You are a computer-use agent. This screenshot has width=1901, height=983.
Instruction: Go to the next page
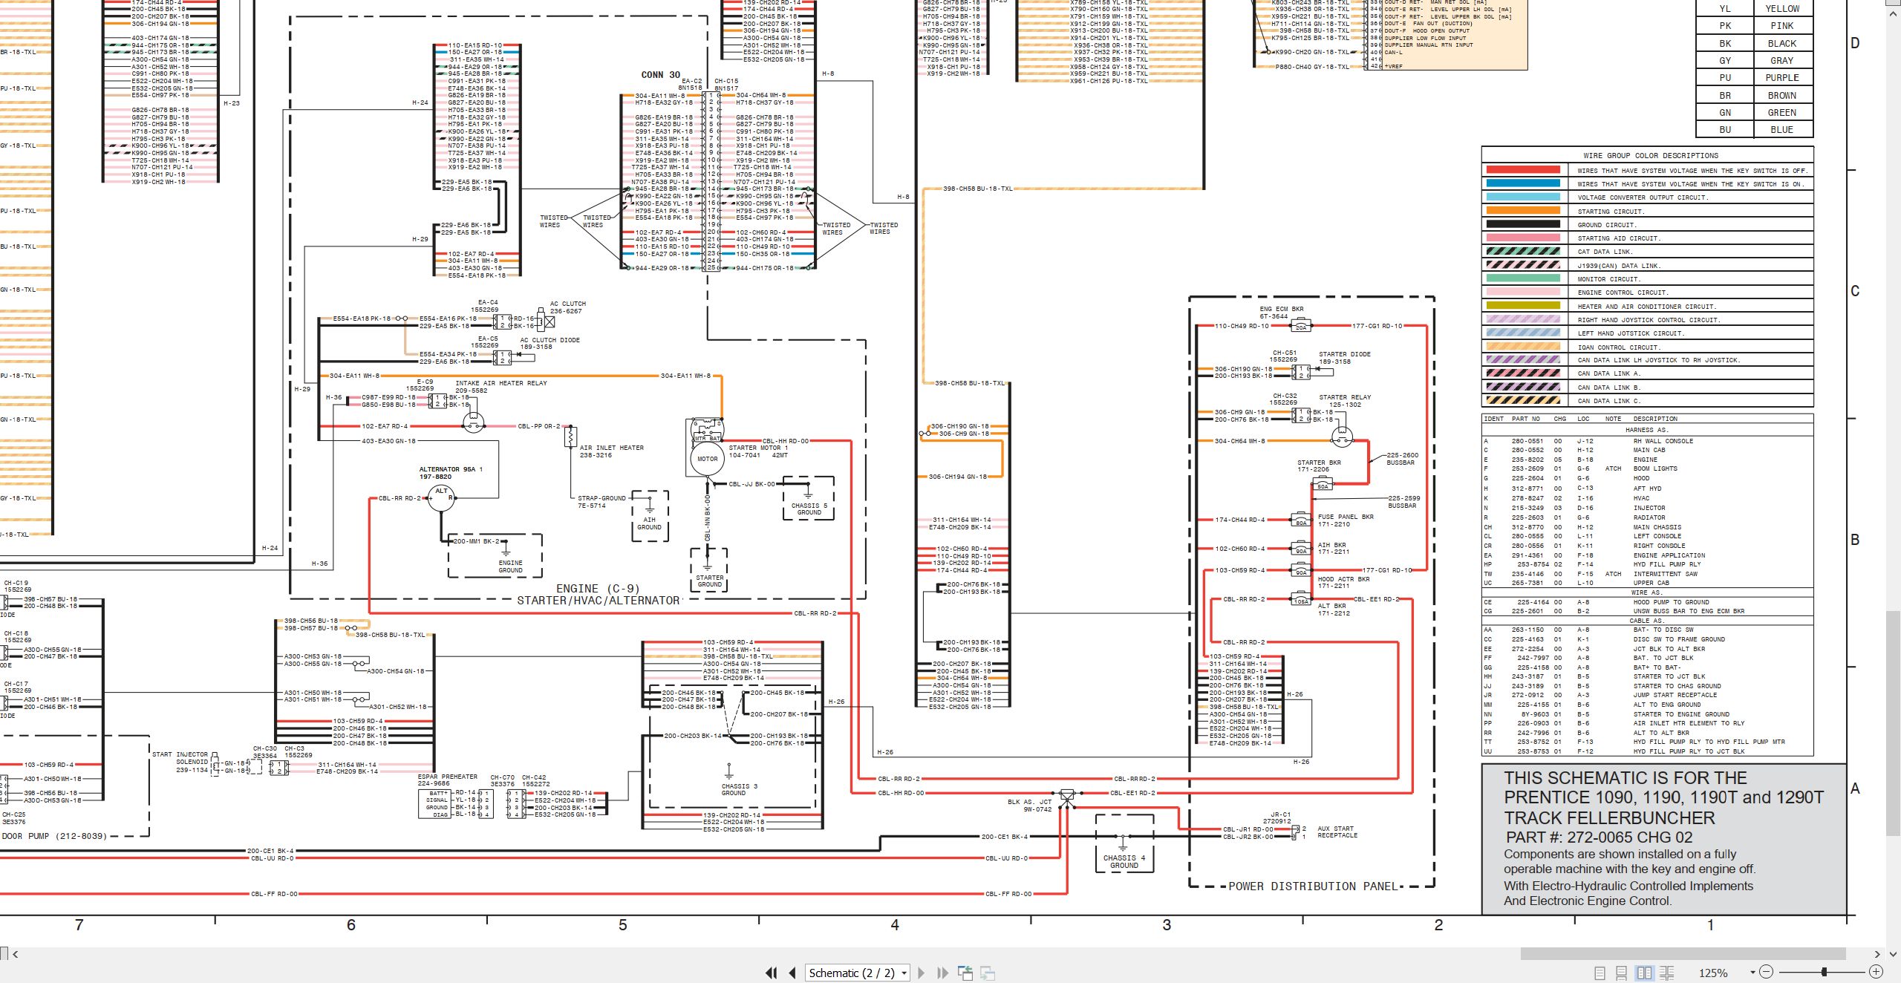coord(922,973)
